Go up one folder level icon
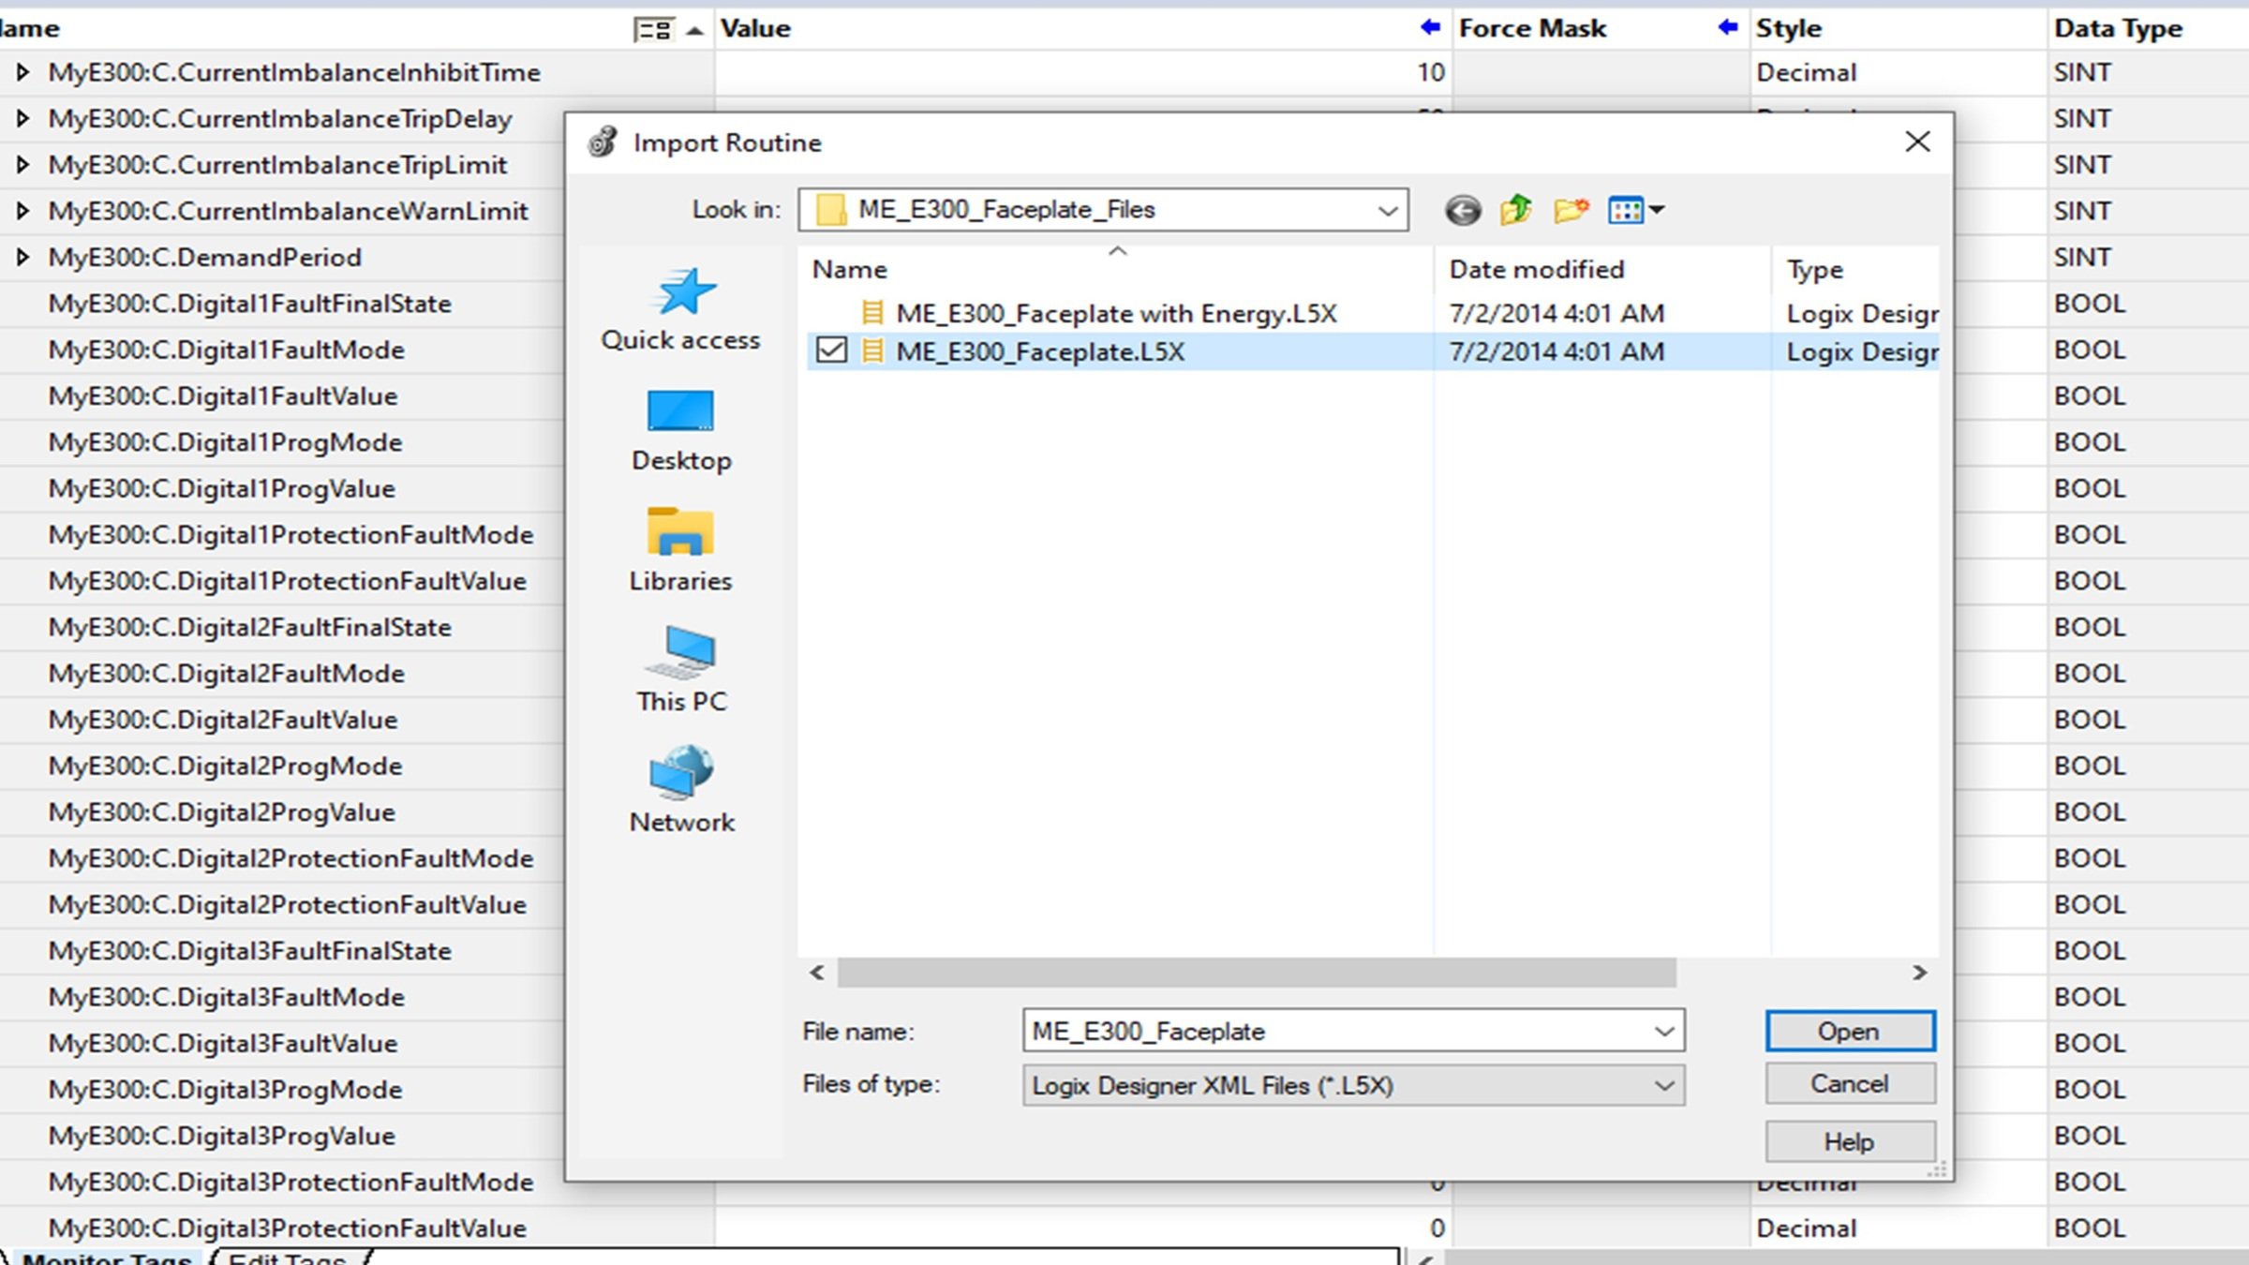The width and height of the screenshot is (2249, 1265). pos(1515,210)
